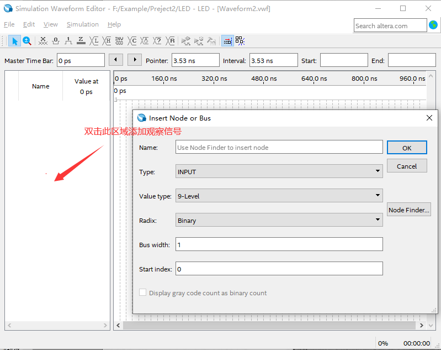Viewport: 441px width, 350px height.
Task: Click the End time field
Action: click(x=412, y=60)
